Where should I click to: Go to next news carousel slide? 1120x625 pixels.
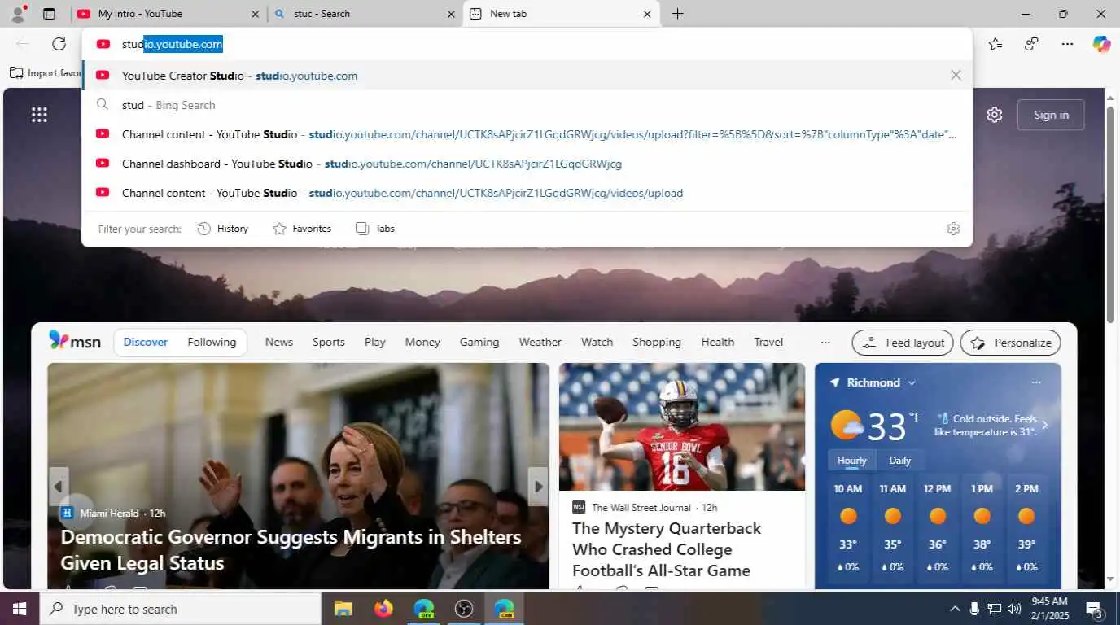[x=538, y=487]
